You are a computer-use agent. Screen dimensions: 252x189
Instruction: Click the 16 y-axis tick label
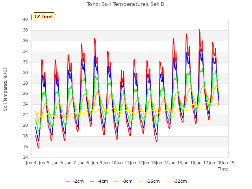point(25,146)
